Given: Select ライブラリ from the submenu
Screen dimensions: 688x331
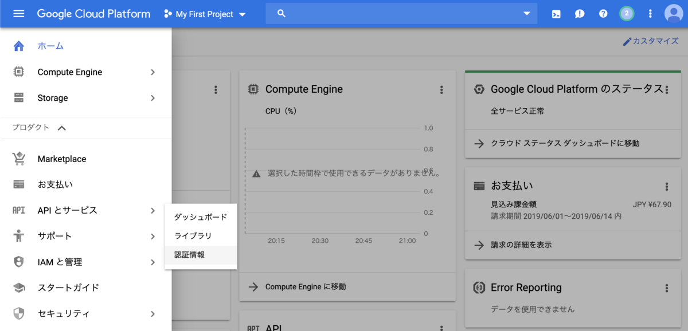Looking at the screenshot, I should pos(201,236).
